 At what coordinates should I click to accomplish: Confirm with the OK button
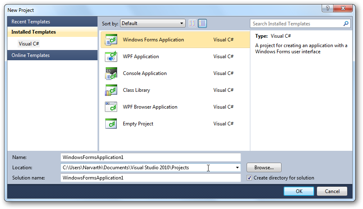pyautogui.click(x=299, y=191)
